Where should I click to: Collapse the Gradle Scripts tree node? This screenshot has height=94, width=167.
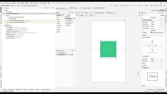coord(3,26)
